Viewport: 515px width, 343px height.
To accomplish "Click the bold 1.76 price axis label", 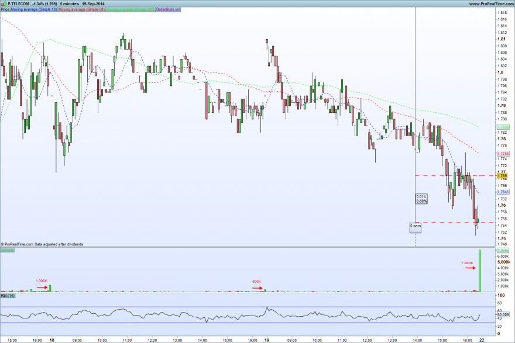I will pyautogui.click(x=502, y=205).
